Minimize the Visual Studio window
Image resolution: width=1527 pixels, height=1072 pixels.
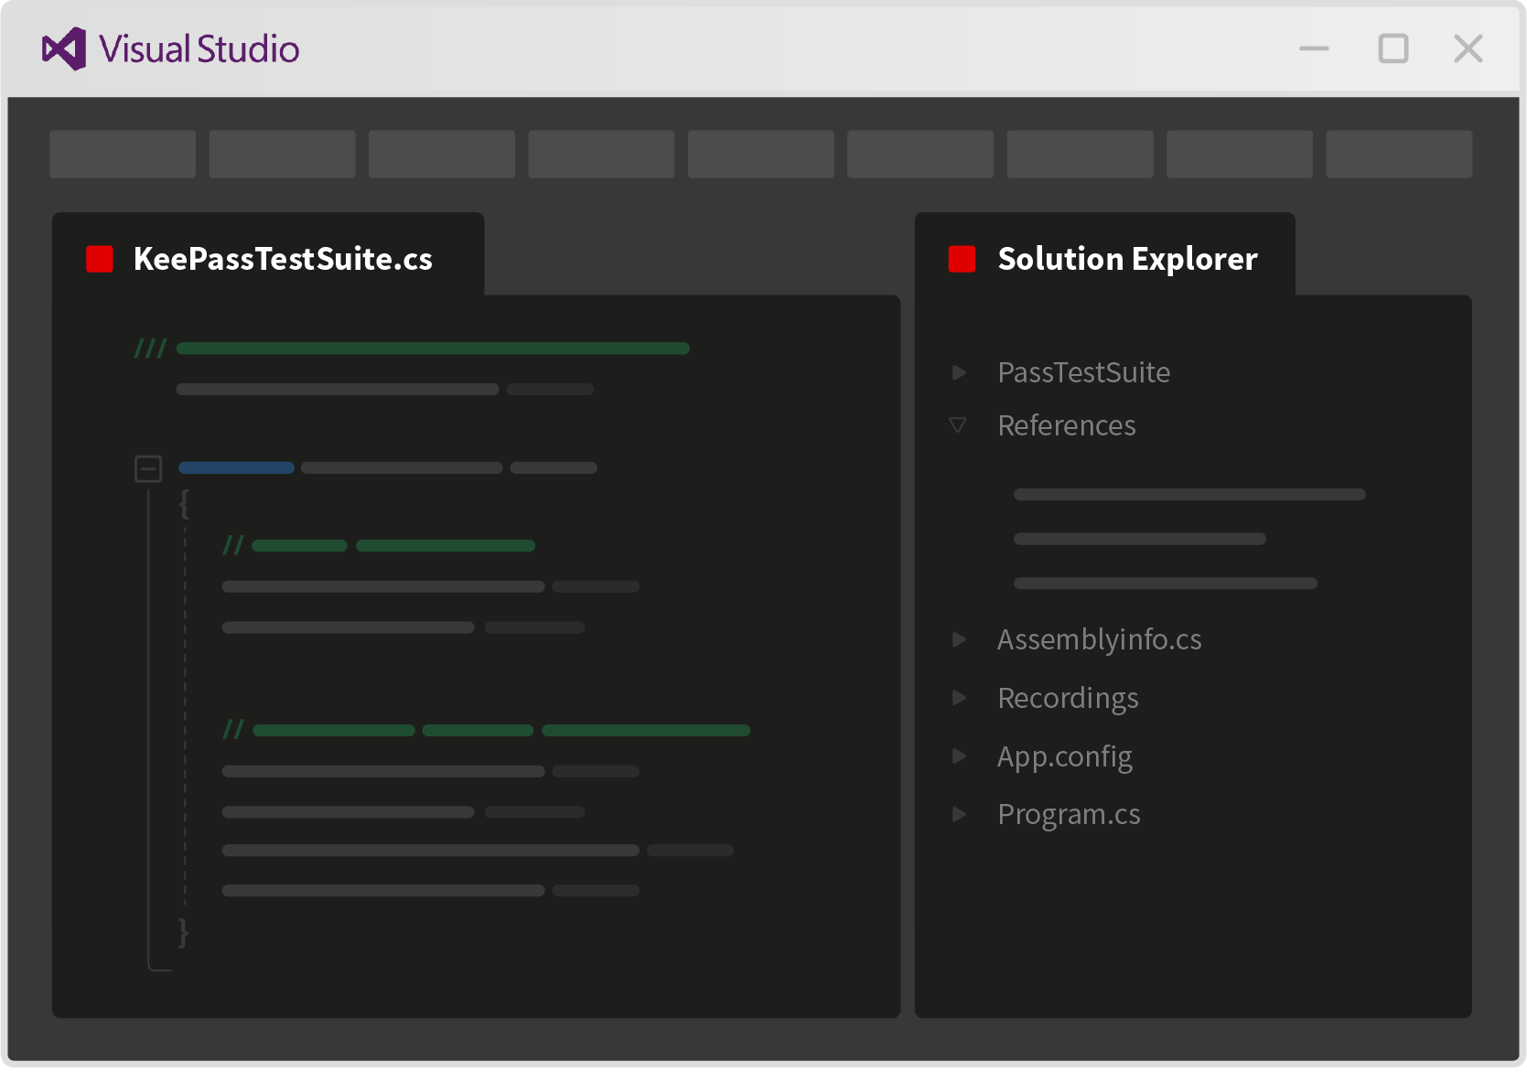(1315, 48)
